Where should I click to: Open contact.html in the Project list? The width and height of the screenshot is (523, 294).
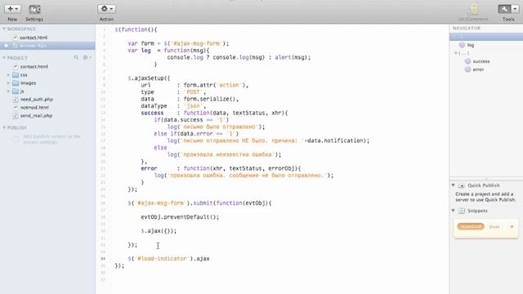click(34, 67)
